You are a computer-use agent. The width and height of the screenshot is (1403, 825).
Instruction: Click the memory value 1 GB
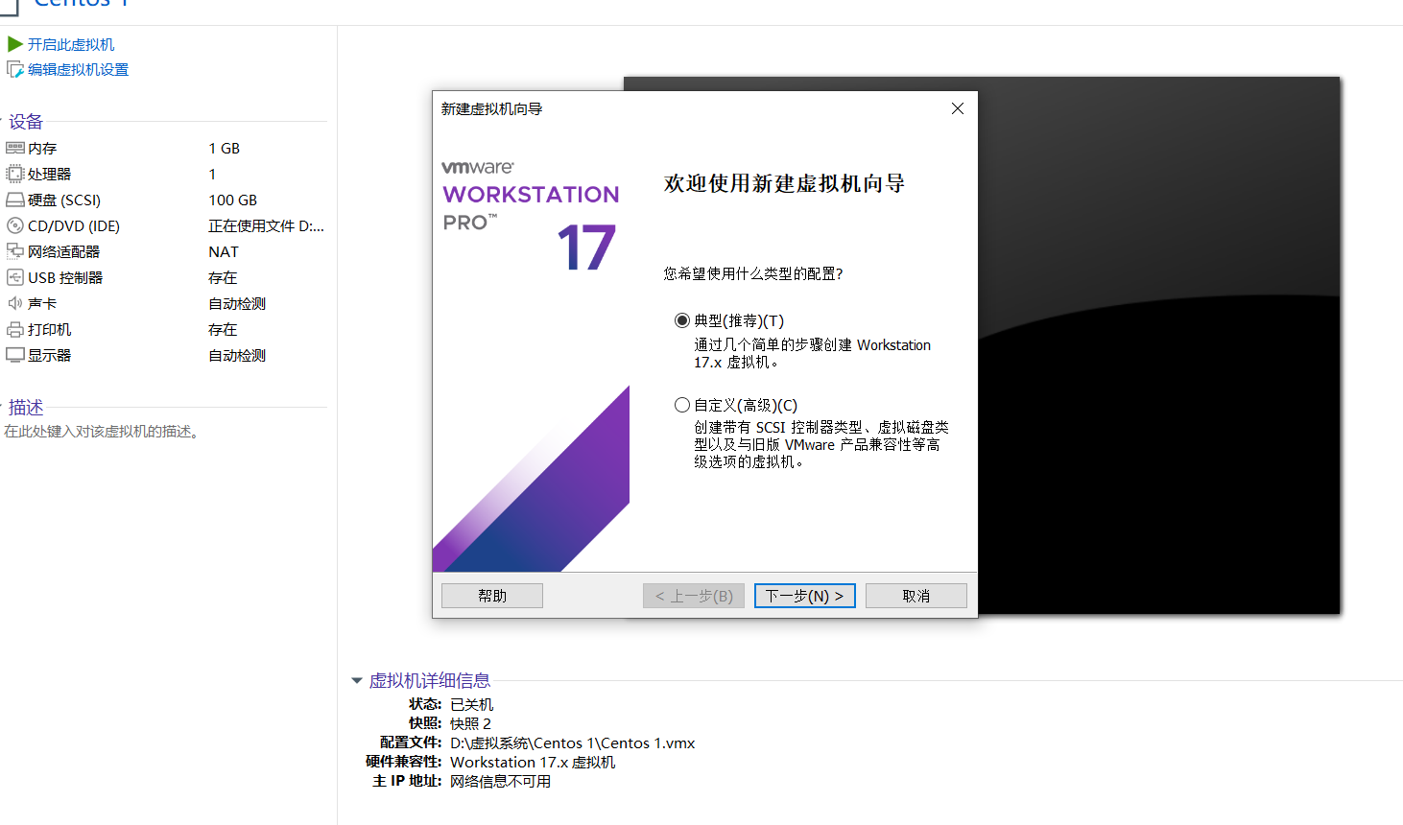(x=225, y=148)
